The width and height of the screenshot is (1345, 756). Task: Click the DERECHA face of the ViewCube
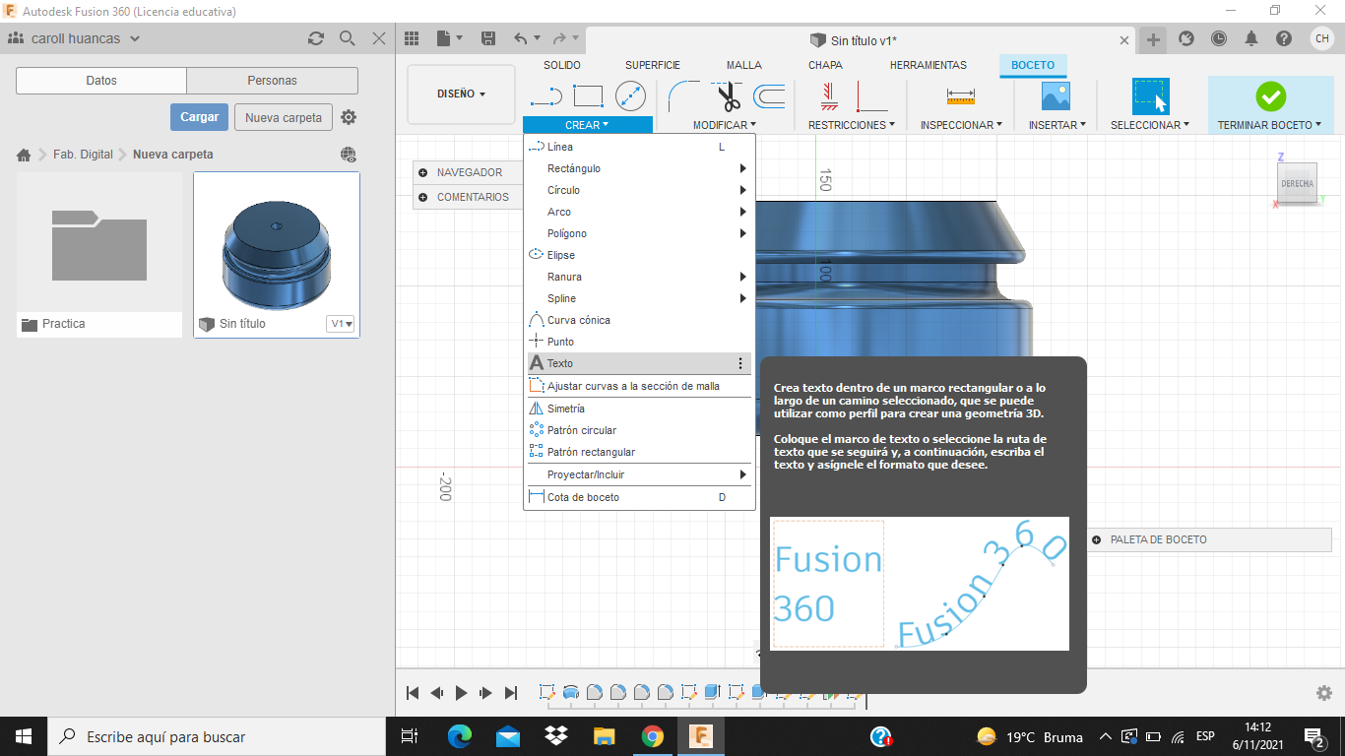tap(1297, 184)
